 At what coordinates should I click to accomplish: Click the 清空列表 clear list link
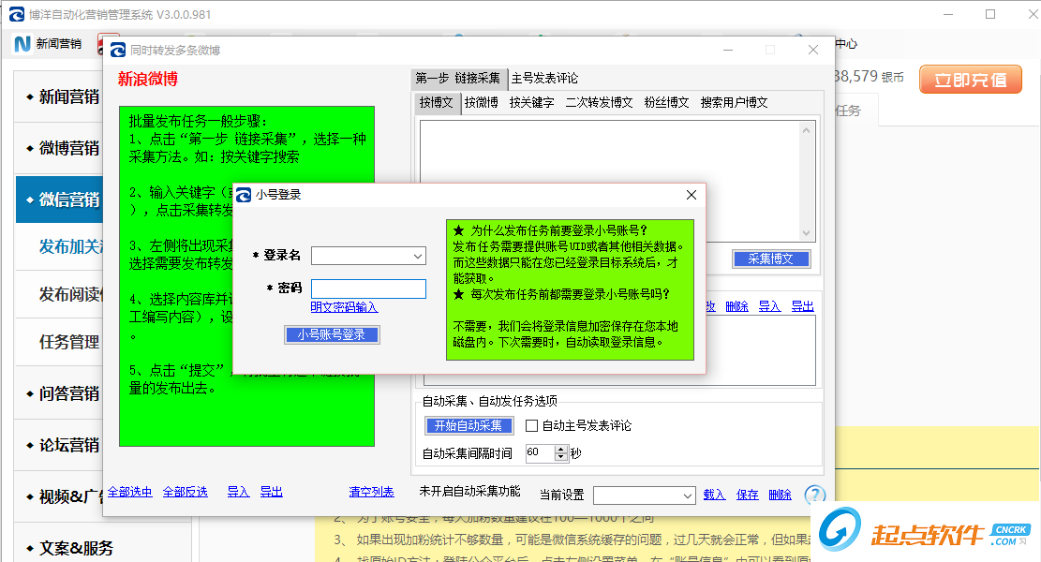pyautogui.click(x=372, y=492)
